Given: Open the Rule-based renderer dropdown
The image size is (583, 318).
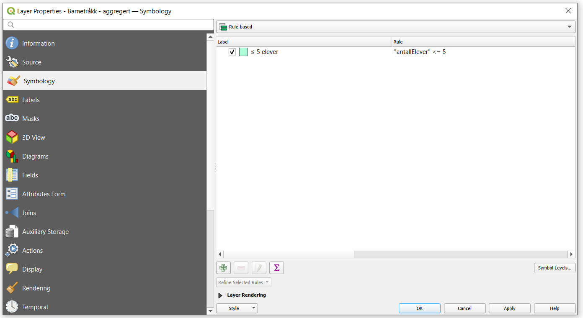Looking at the screenshot, I should coord(396,27).
